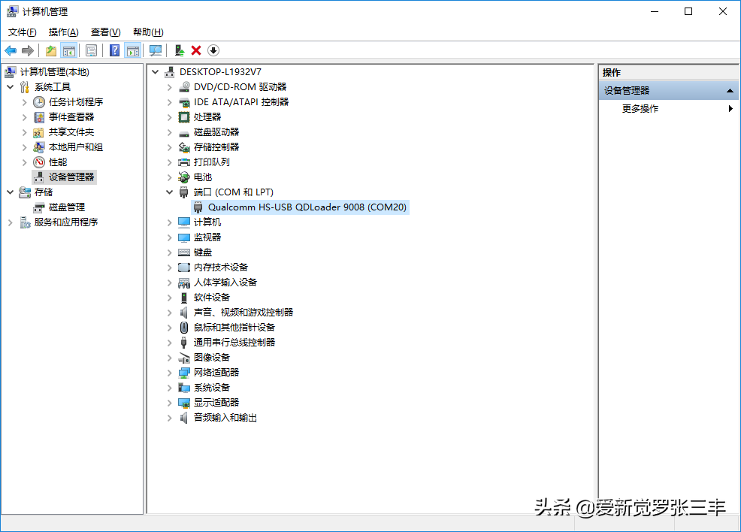Open the 文件(F) menu
Viewport: 741px width, 532px height.
coord(23,32)
